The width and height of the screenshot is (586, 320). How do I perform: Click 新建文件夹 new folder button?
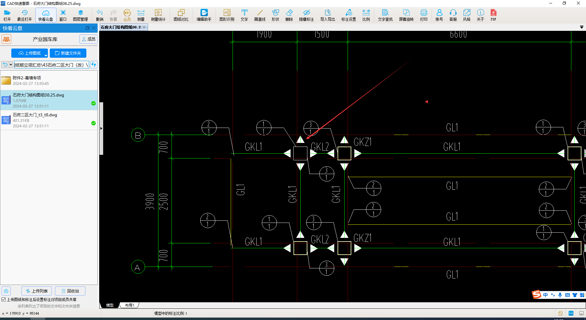pos(68,53)
